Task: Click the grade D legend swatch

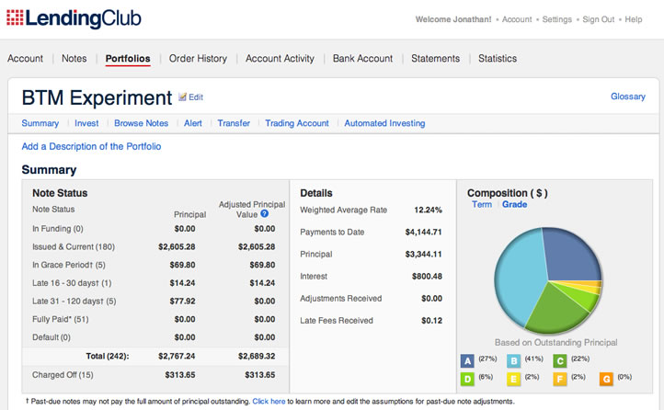Action: 467,378
